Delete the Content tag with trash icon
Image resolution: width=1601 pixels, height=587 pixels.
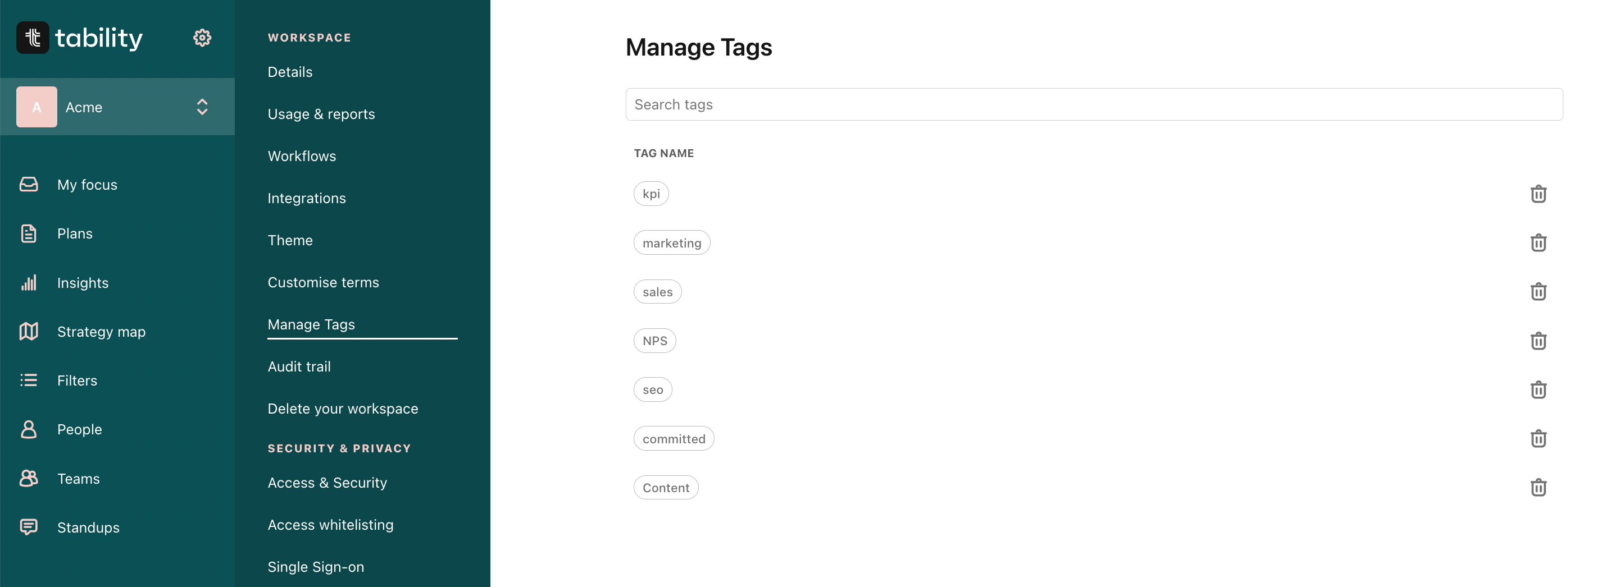click(x=1538, y=488)
